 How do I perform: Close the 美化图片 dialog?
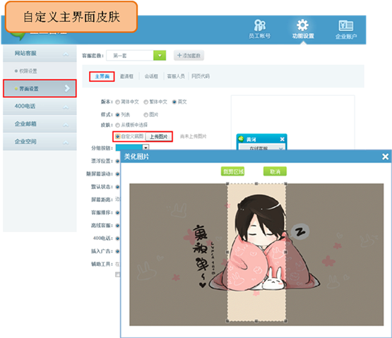tap(385, 157)
